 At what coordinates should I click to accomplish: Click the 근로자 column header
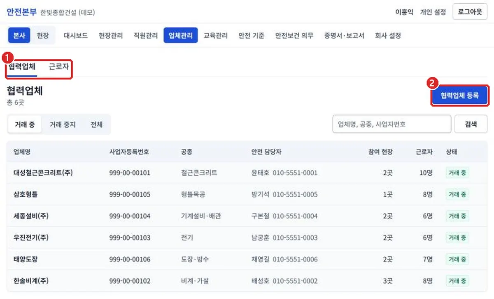pyautogui.click(x=424, y=152)
